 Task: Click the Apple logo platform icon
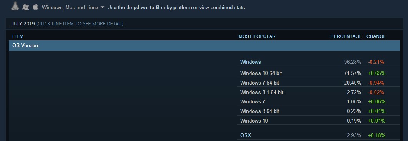click(35, 7)
